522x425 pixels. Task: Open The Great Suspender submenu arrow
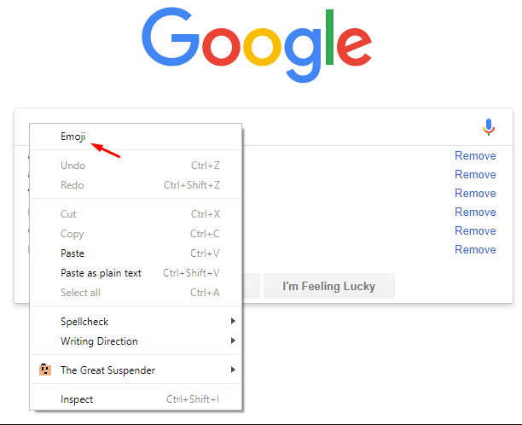[233, 370]
